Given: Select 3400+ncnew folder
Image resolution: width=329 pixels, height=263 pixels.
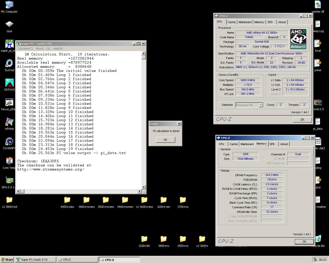Looking at the screenshot, I should coord(125,202).
